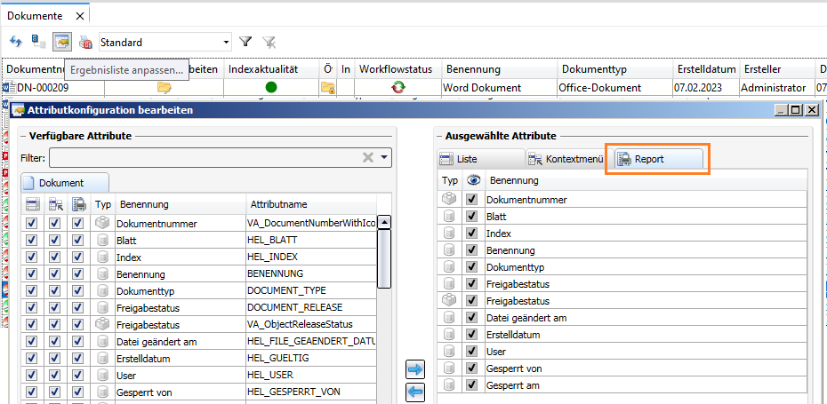827x404 pixels.
Task: Click the blue right arrow to add attribute
Action: 415,369
